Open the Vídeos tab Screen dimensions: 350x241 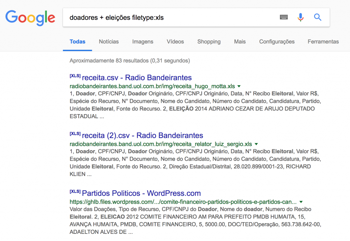175,42
